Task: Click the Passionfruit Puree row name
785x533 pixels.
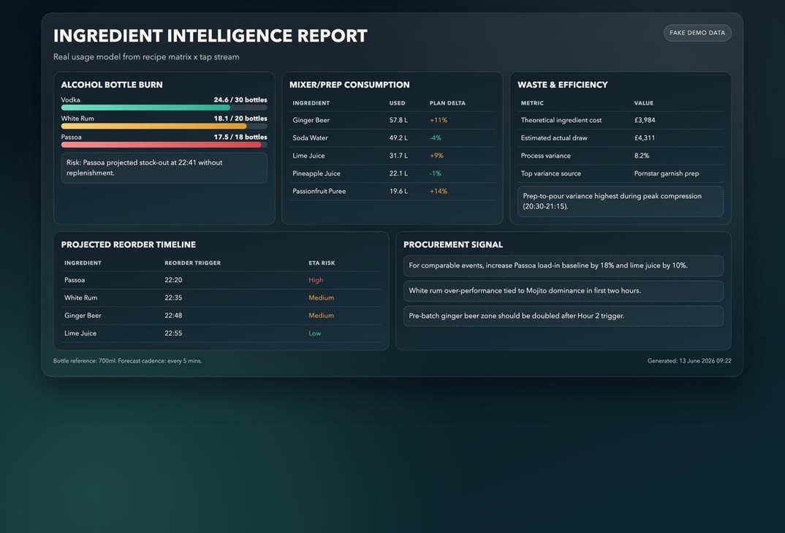Action: click(x=319, y=192)
